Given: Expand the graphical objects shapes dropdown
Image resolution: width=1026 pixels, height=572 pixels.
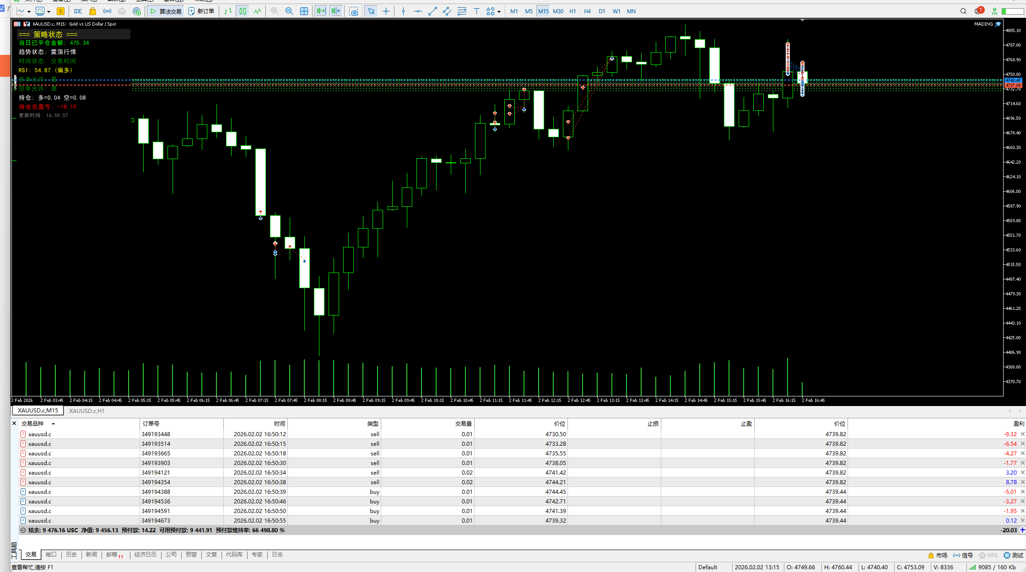Looking at the screenshot, I should [499, 12].
